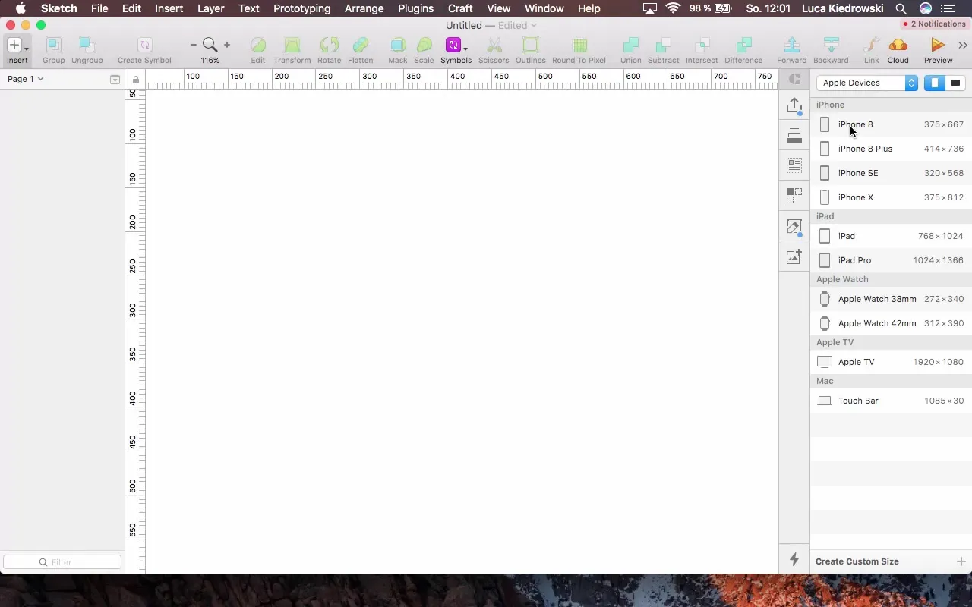This screenshot has width=972, height=607.
Task: Click the Craft panel logo icon
Action: [x=794, y=79]
